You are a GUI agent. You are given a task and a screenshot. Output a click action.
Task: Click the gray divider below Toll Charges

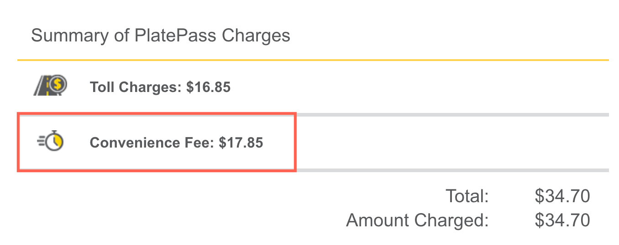click(452, 114)
